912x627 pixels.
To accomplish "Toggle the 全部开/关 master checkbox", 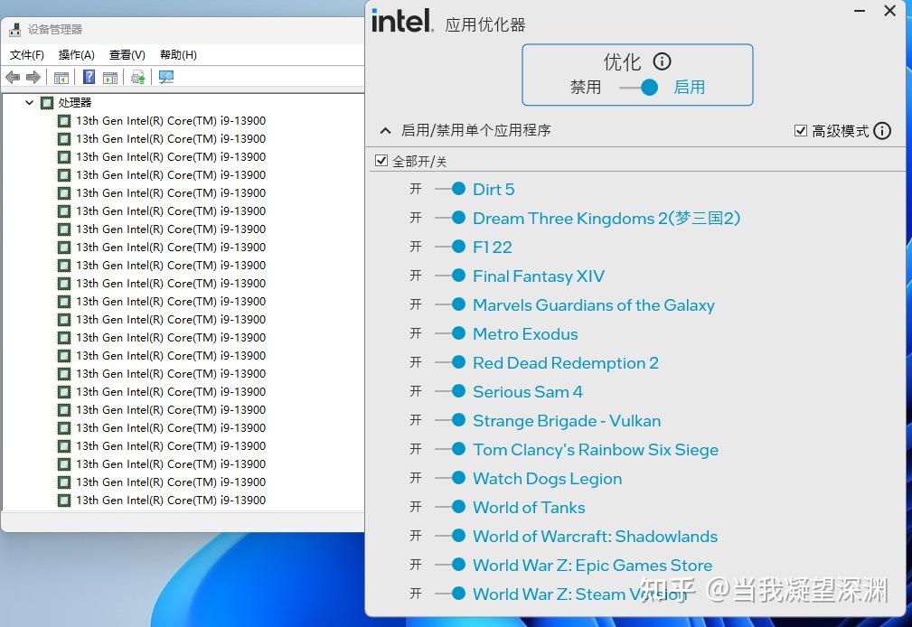I will point(381,160).
